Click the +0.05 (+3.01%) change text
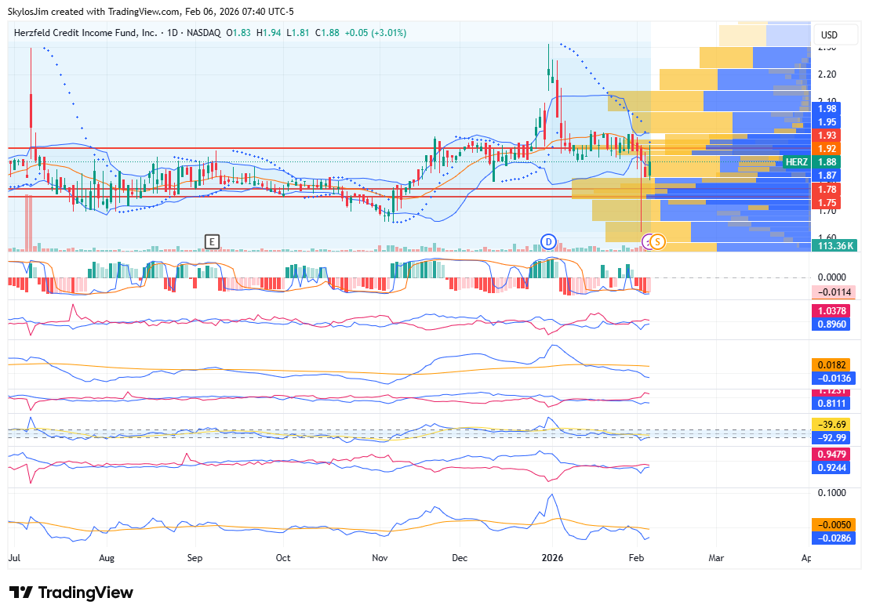869x616 pixels. coord(376,33)
